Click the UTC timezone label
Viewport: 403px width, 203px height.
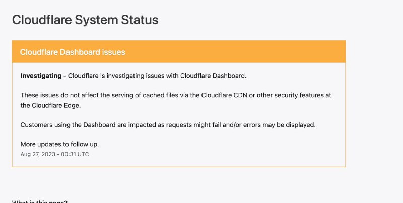click(83, 154)
